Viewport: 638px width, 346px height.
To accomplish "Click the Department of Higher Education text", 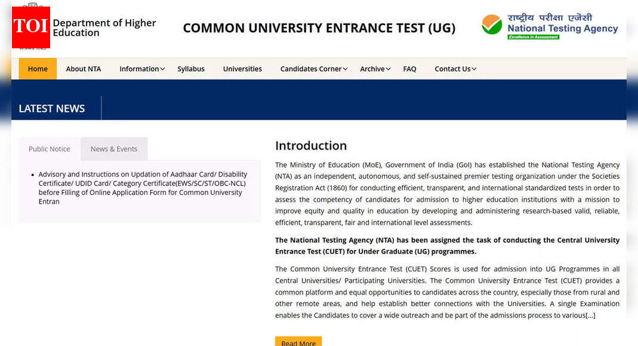I will point(104,27).
